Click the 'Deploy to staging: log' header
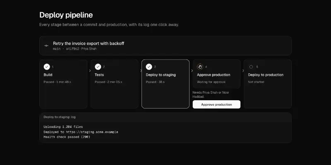The height and width of the screenshot is (165, 331). 60,117
